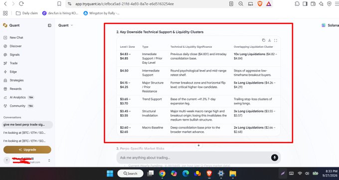Image resolution: width=339 pixels, height=180 pixels.
Task: Reload the page with the refresh icon
Action: point(21,3)
